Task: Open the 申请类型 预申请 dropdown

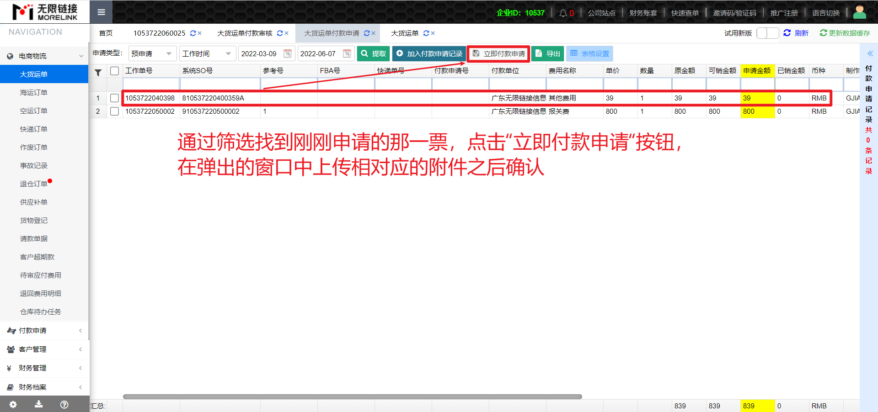Action: pos(152,53)
